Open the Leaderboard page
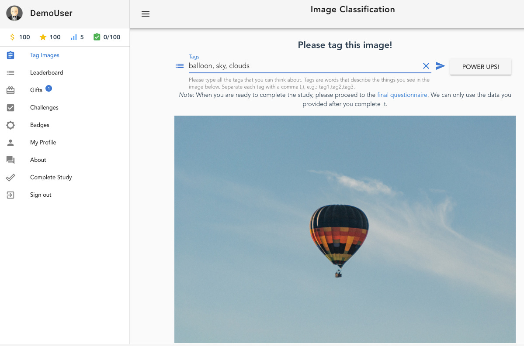The width and height of the screenshot is (524, 346). click(46, 73)
